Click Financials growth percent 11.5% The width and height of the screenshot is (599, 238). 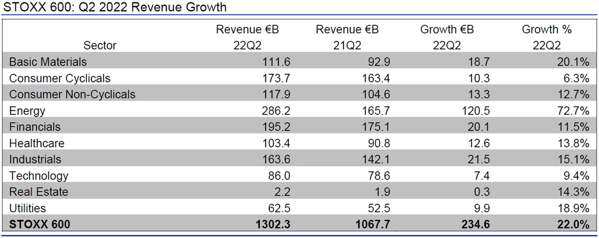573,127
